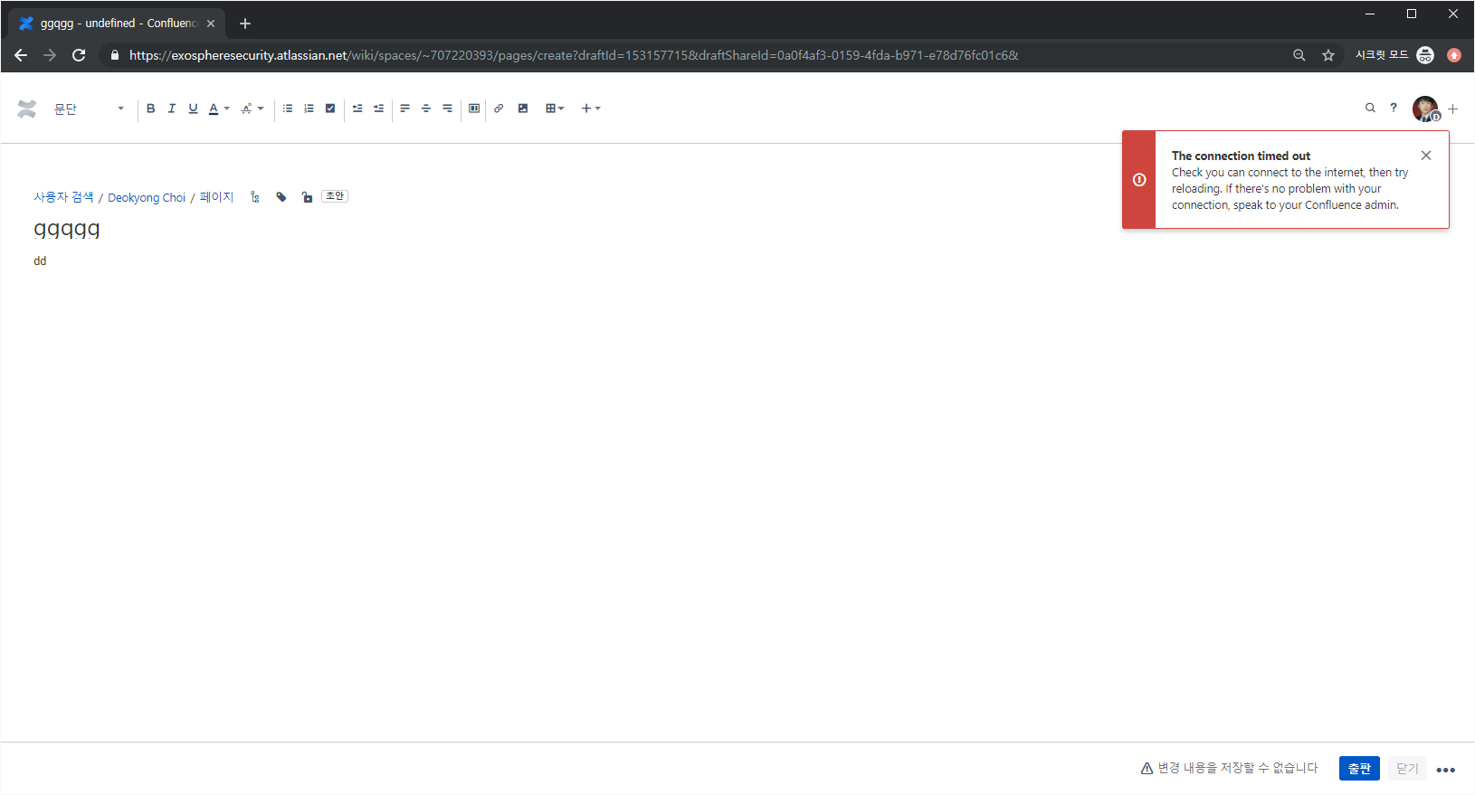This screenshot has width=1475, height=795.
Task: Insert a task list checkbox
Action: pyautogui.click(x=330, y=109)
